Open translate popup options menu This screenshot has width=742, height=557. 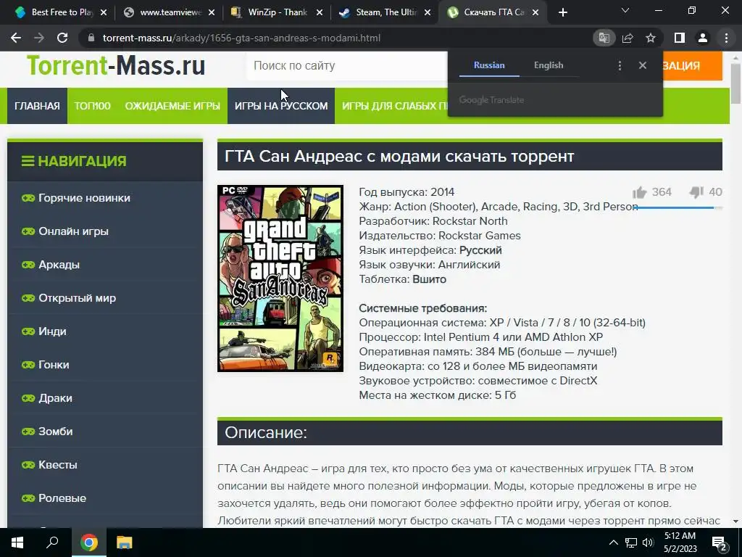click(620, 65)
